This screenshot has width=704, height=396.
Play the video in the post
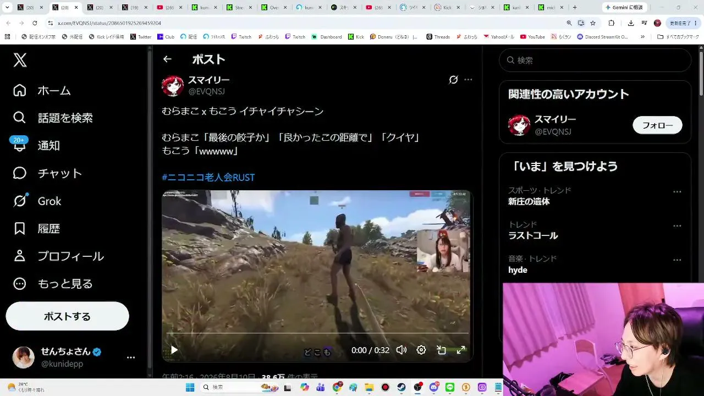tap(174, 350)
